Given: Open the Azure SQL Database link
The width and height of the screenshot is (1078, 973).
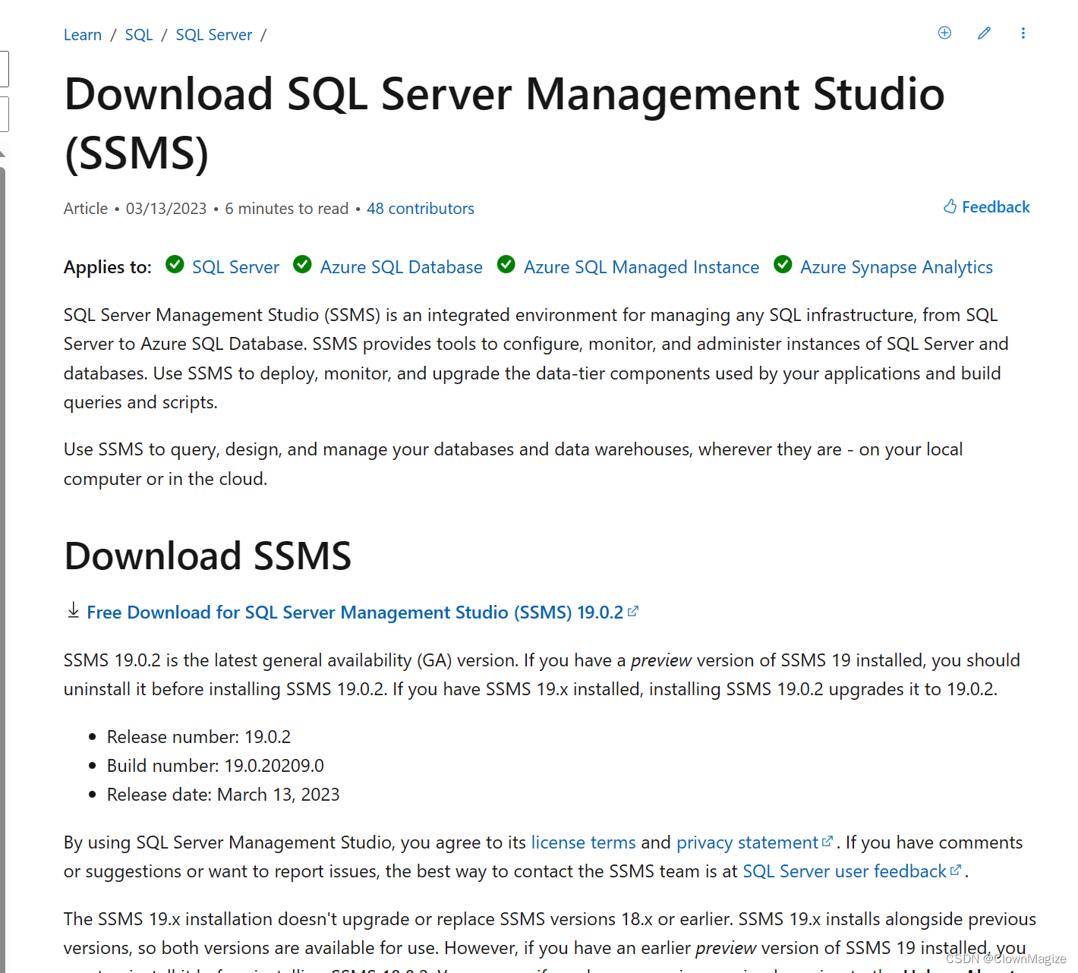Looking at the screenshot, I should (401, 266).
